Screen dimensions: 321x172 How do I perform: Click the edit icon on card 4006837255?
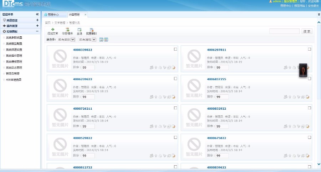point(307,97)
